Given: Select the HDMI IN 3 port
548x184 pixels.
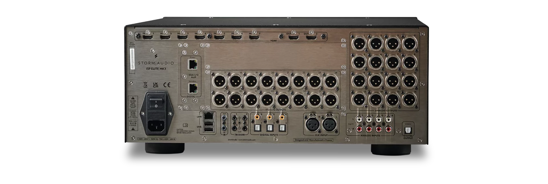Looking at the screenshot, I should click(x=182, y=37).
